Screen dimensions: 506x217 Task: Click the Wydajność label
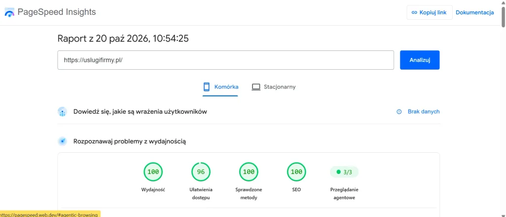coord(153,189)
